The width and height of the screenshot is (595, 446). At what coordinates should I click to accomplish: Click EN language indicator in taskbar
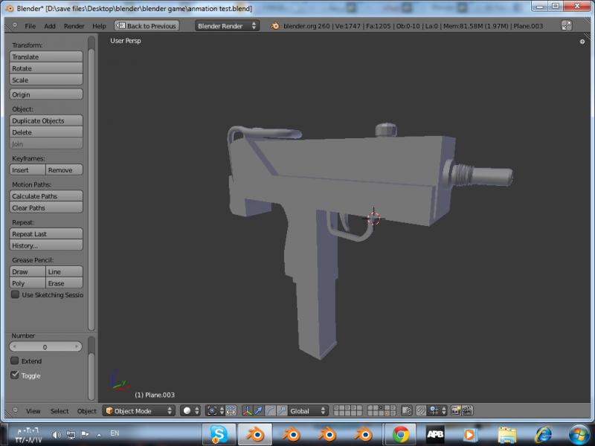[x=115, y=433]
